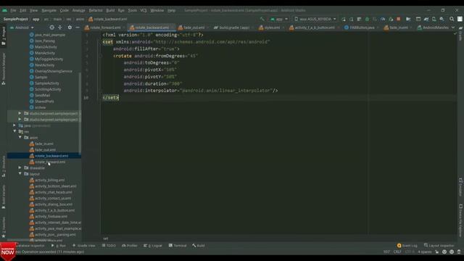Image resolution: width=464 pixels, height=261 pixels.
Task: Hide the Project panel with minus icon
Action: (x=78, y=28)
